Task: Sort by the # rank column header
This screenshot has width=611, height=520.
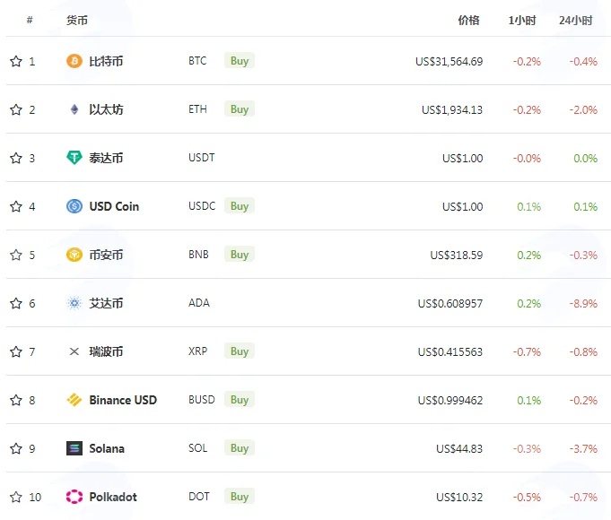Action: click(30, 20)
